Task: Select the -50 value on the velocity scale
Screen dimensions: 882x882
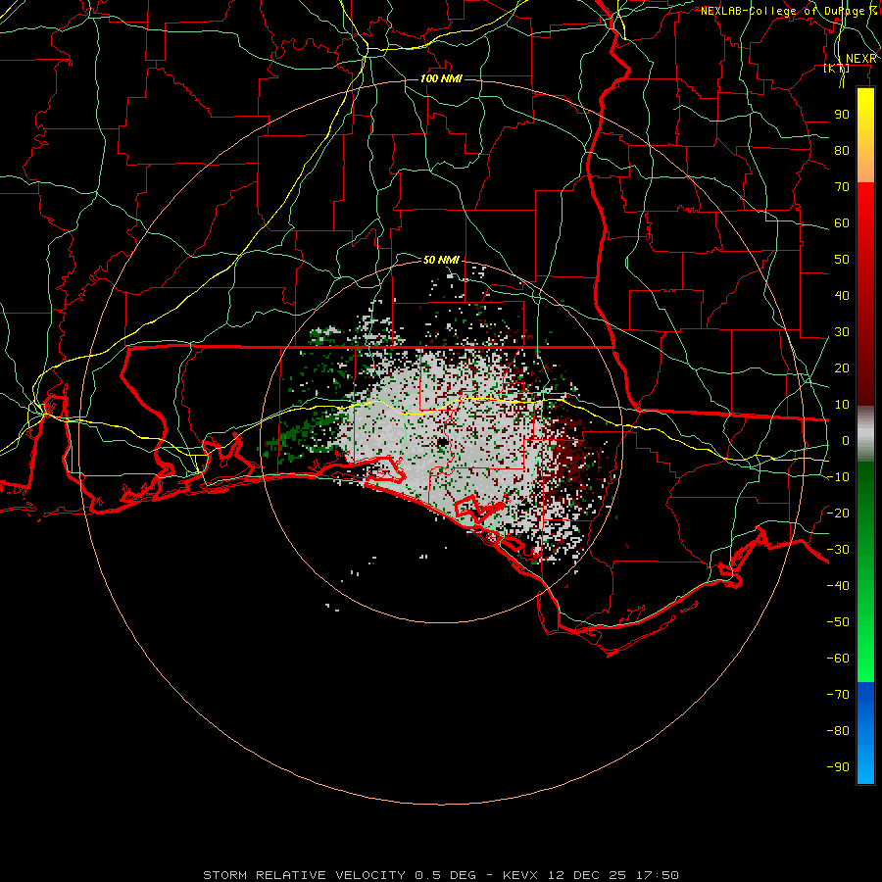Action: [x=838, y=622]
